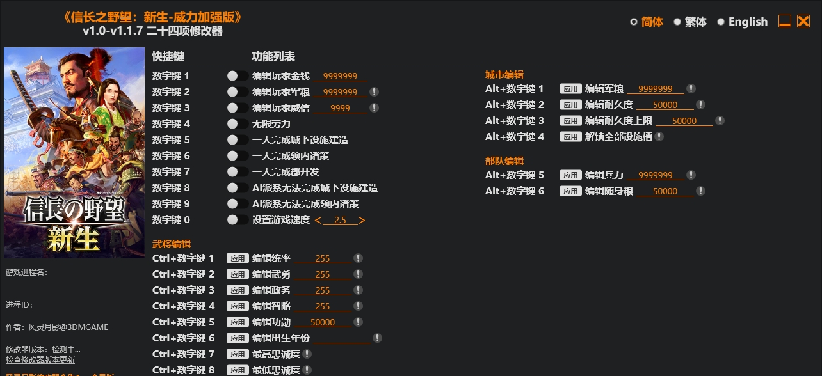Viewport: 822px width, 376px height.
Task: Click info icon next to 编辑耐久度上限
Action: 720,121
